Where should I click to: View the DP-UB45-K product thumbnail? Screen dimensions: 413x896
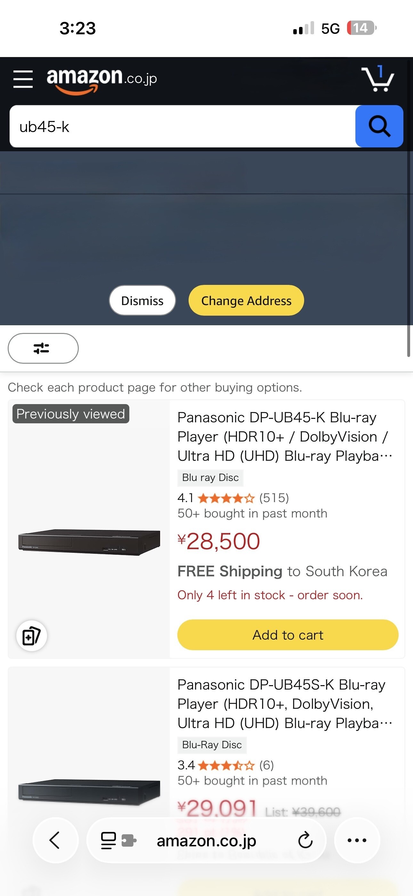coord(89,542)
